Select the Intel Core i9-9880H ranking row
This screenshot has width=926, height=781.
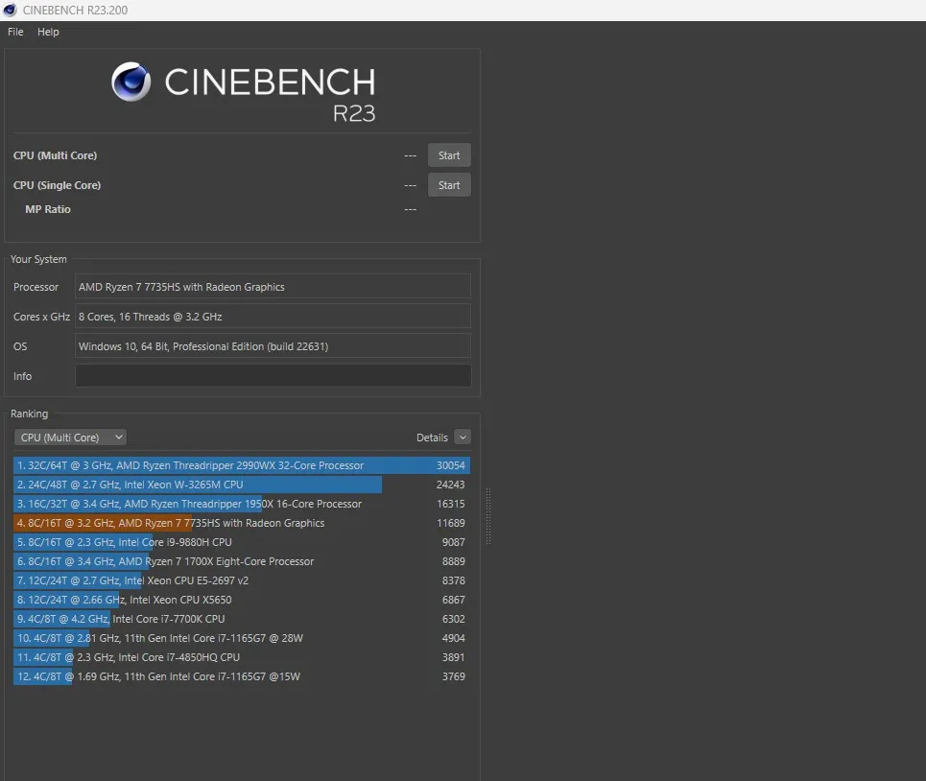pos(242,542)
